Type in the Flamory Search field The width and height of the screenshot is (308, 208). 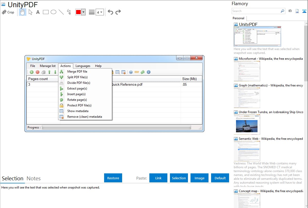pyautogui.click(x=256, y=11)
